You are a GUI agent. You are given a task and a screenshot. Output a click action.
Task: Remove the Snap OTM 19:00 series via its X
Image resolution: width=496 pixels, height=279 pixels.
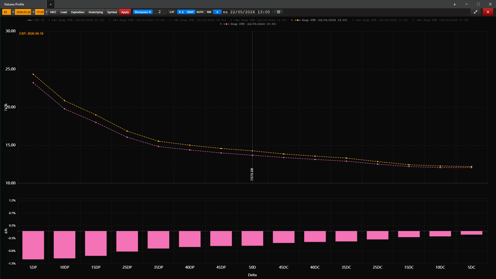coord(221,24)
